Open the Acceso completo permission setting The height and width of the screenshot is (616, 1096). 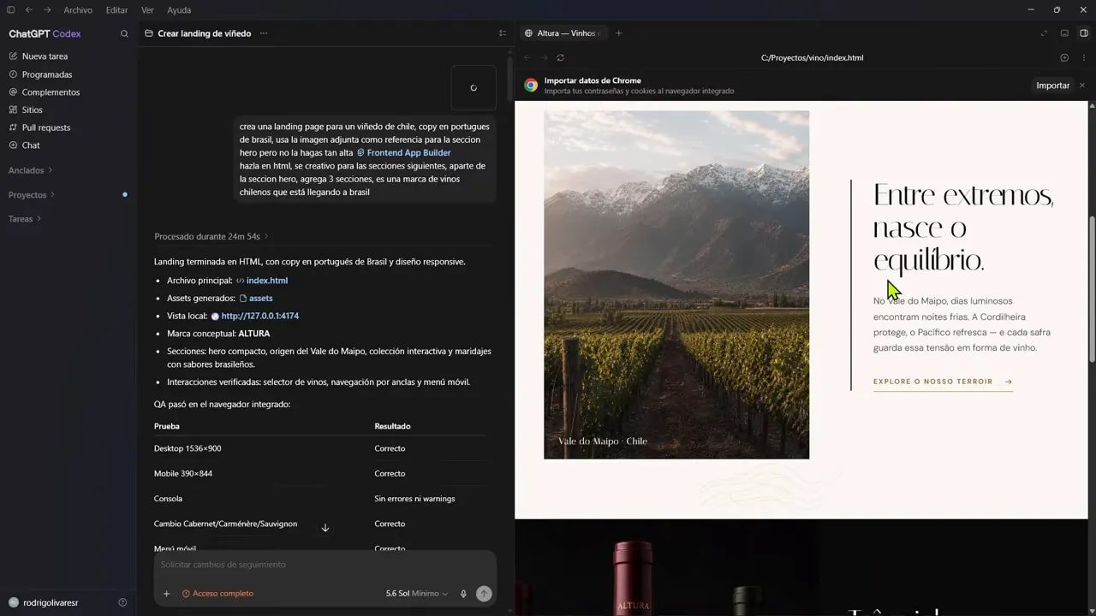coord(217,594)
